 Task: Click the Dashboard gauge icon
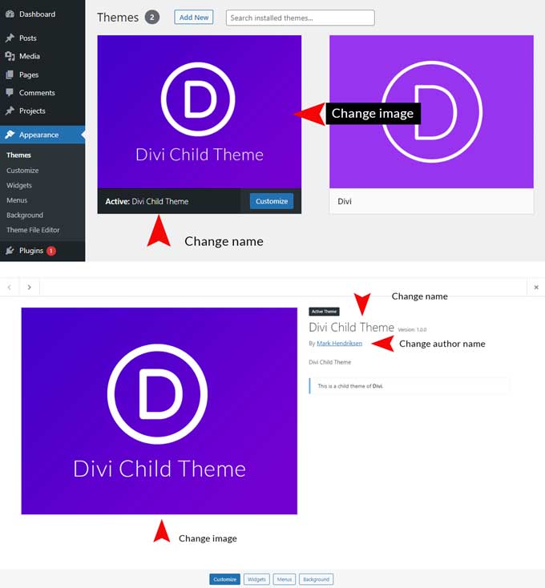click(10, 14)
